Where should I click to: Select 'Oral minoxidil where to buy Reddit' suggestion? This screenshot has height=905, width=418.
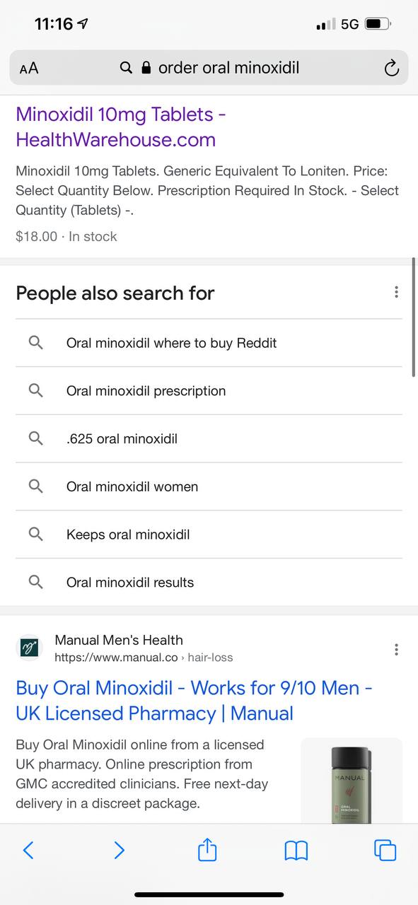tap(209, 343)
